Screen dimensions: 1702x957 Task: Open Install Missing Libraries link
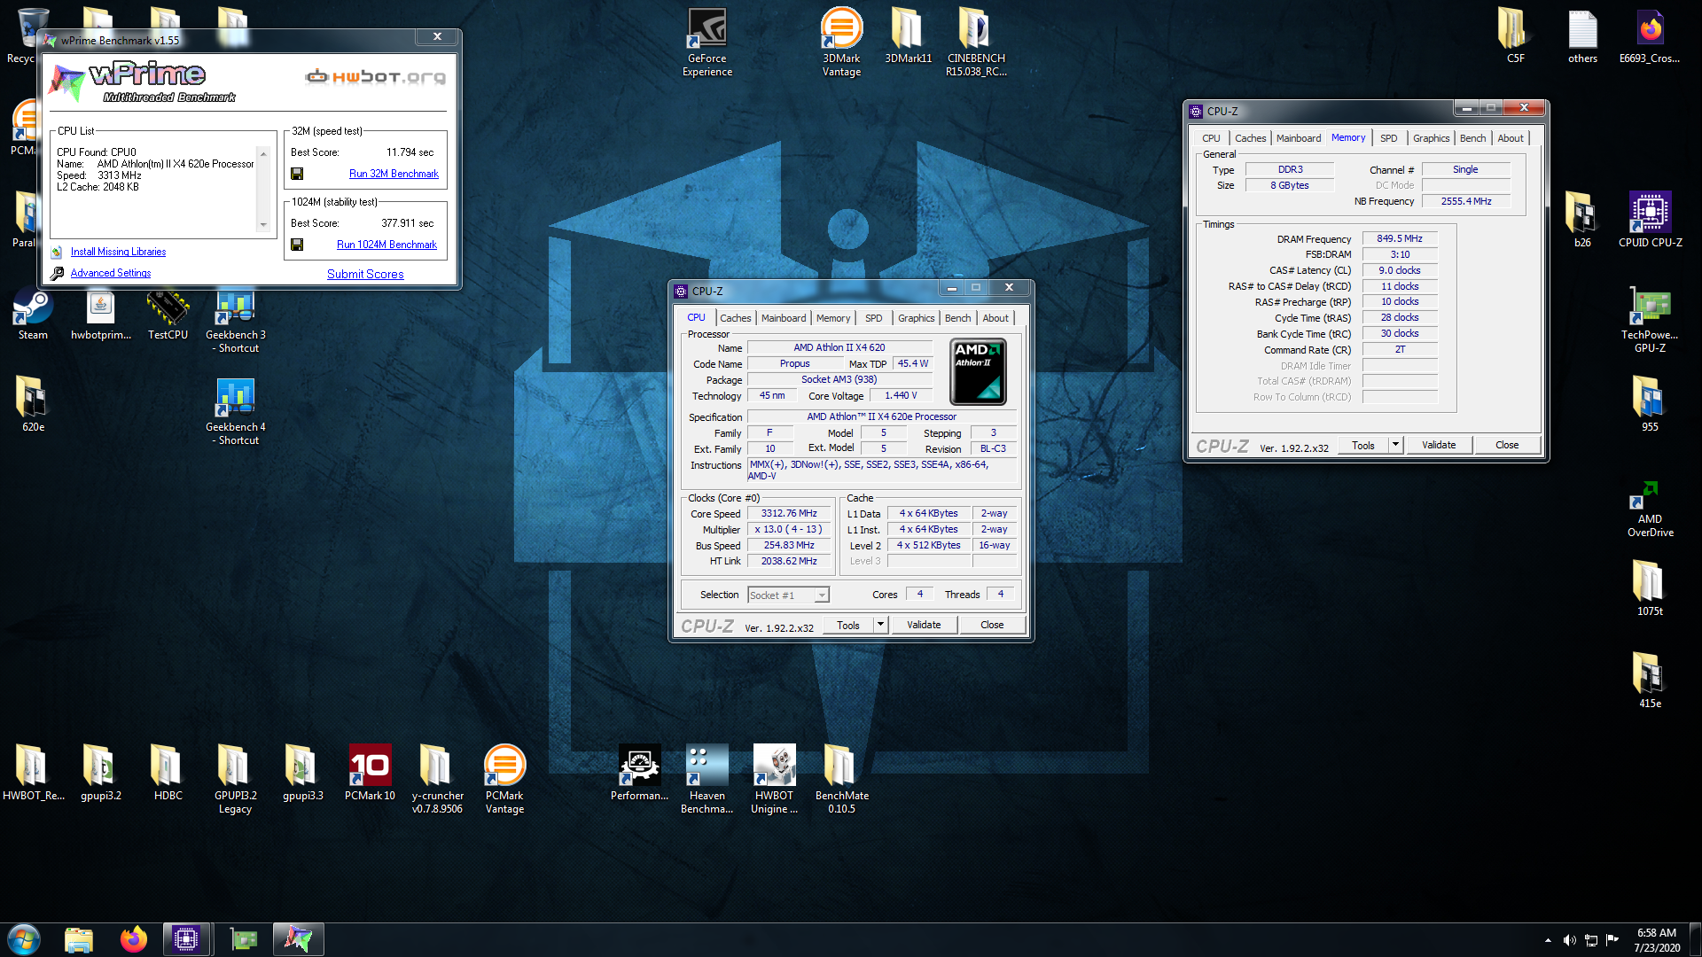click(118, 252)
